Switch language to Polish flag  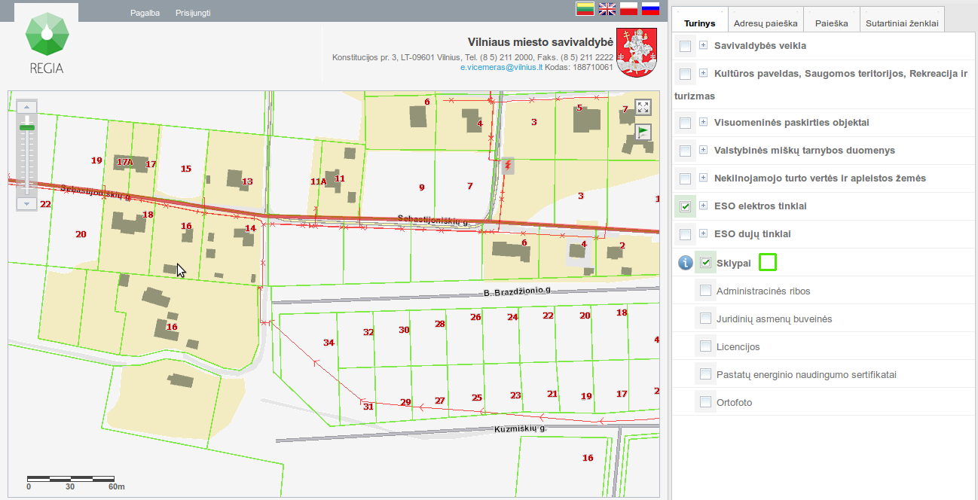pyautogui.click(x=628, y=8)
